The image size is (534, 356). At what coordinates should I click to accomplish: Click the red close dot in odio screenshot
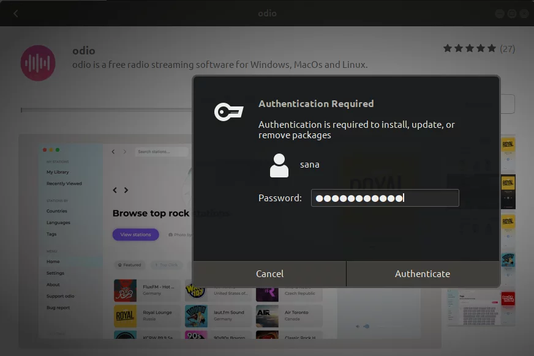[45, 150]
